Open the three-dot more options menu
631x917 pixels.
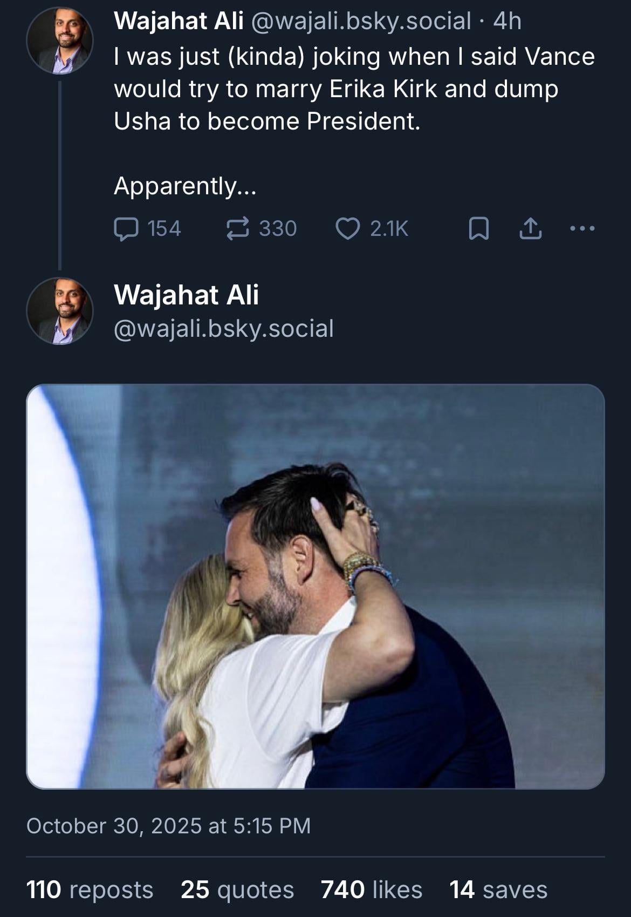[582, 228]
